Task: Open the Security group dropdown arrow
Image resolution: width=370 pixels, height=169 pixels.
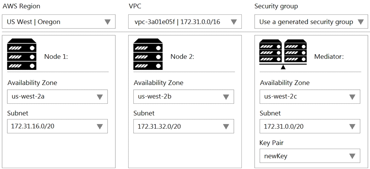Action: coord(360,22)
